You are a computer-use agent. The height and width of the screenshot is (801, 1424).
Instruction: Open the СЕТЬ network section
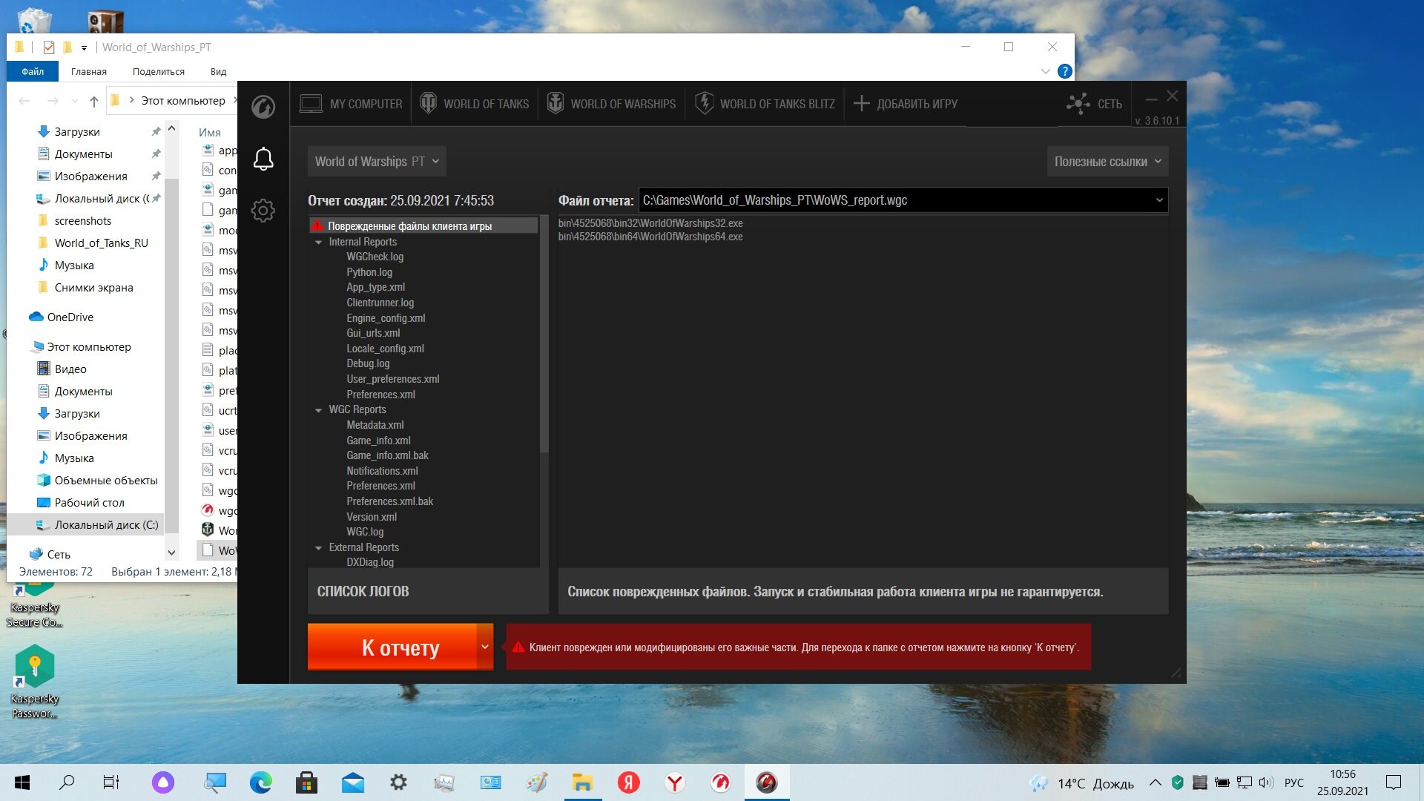pos(1095,104)
